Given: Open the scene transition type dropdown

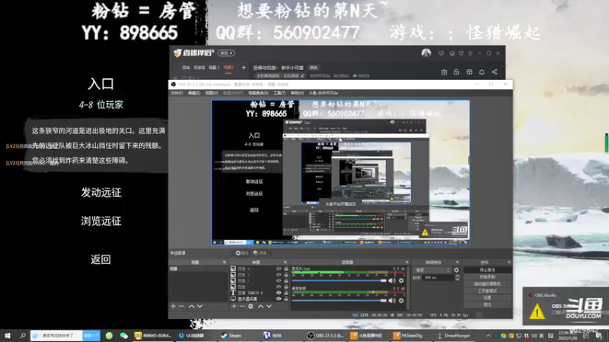Looking at the screenshot, I should [x=432, y=271].
